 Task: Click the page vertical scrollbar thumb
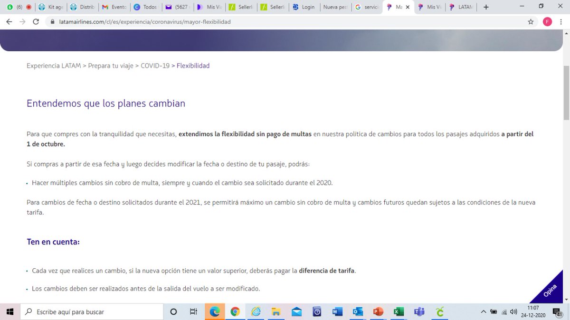[x=566, y=93]
